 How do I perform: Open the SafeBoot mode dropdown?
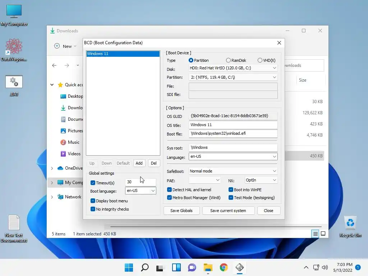(233, 171)
